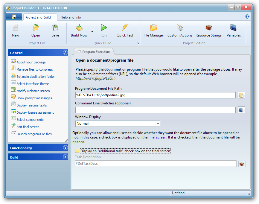259x204 pixels.
Task: Grab the General panel resize grip
Action: [x=67, y=140]
